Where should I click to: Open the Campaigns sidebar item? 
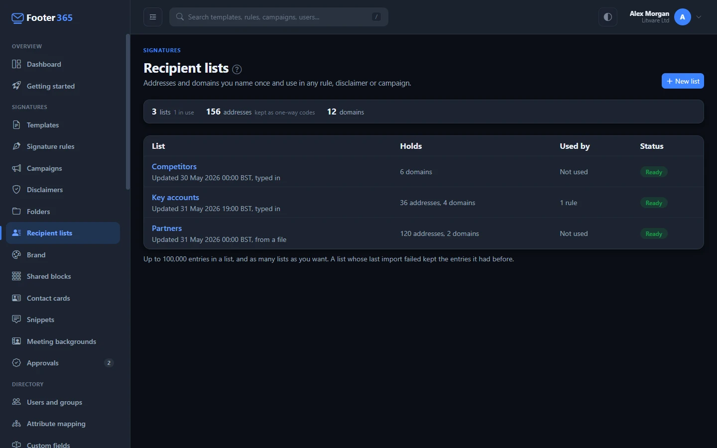pyautogui.click(x=63, y=168)
